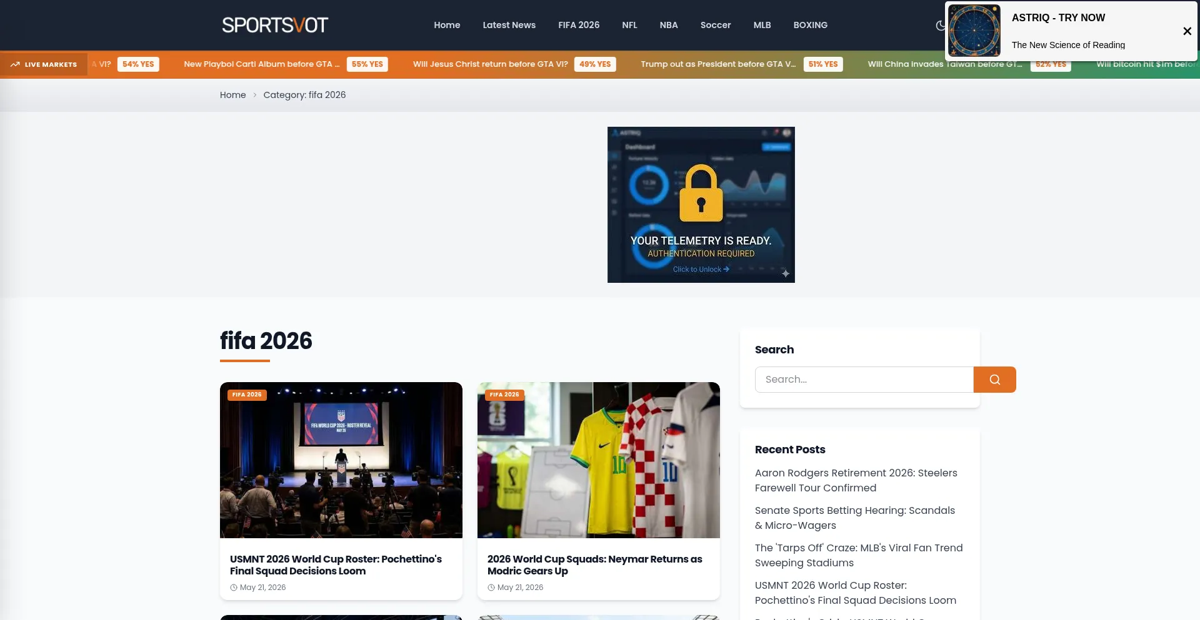Open recent post 'Senate Sports Betting Hearing'
This screenshot has width=1200, height=620.
click(855, 518)
